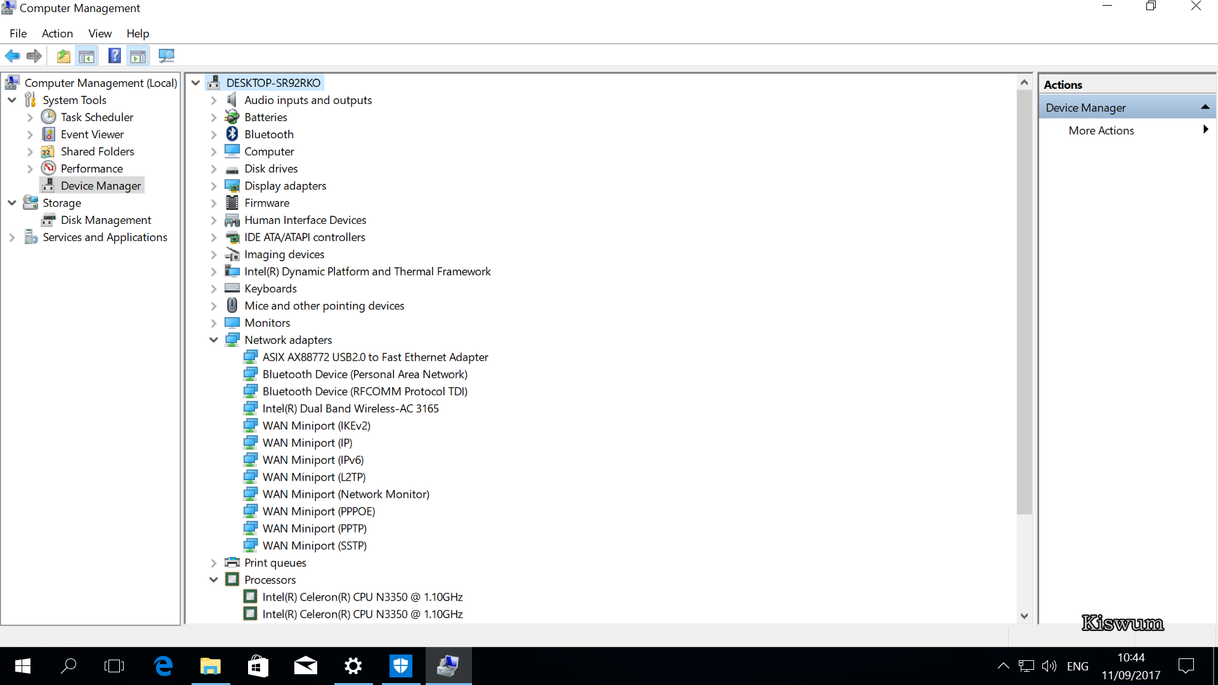Click the Mice and pointing devices icon
The height and width of the screenshot is (685, 1218).
click(232, 305)
